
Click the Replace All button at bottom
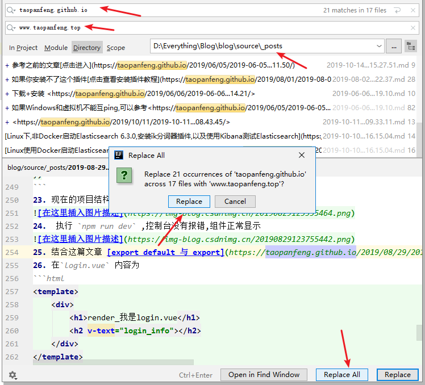pyautogui.click(x=342, y=375)
